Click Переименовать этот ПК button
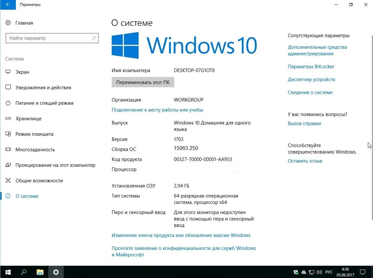 (143, 82)
